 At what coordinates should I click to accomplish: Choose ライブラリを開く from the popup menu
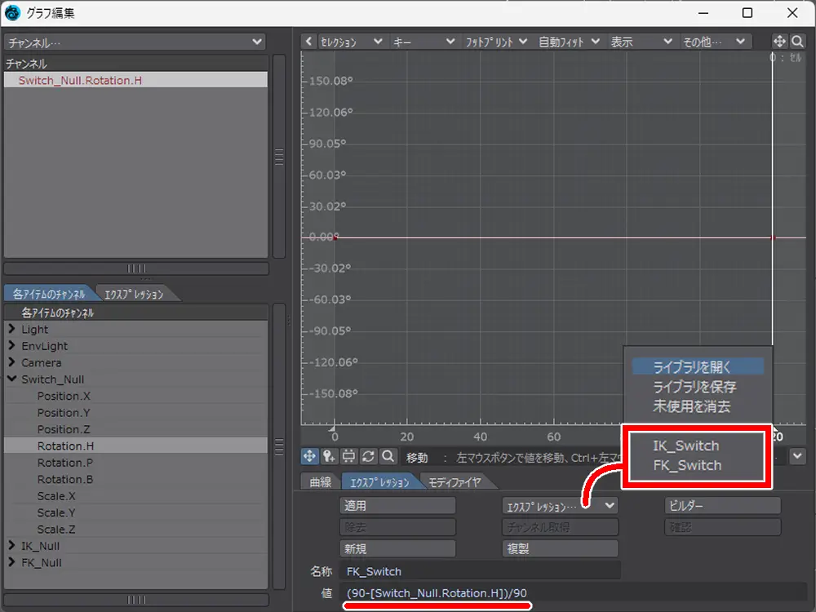pos(693,367)
